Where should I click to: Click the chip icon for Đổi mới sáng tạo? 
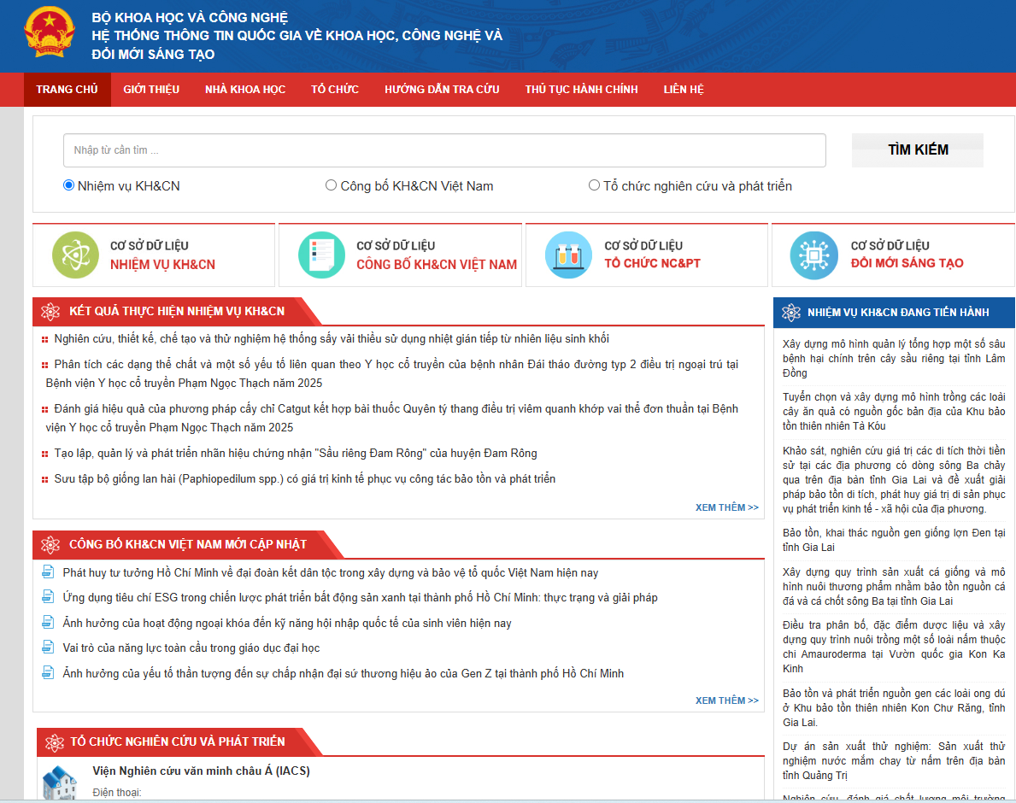[813, 255]
